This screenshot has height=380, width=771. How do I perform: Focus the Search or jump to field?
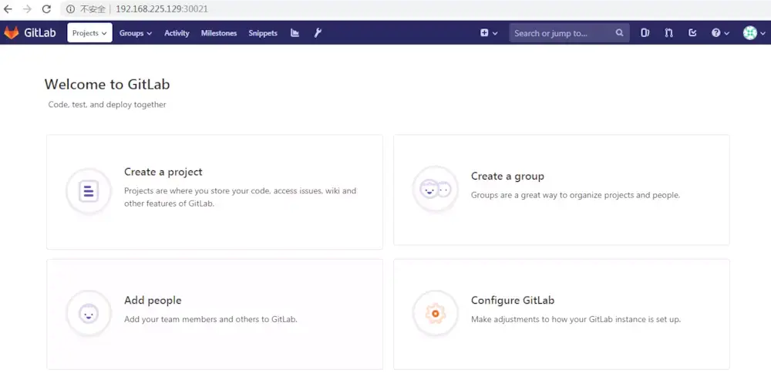click(569, 33)
